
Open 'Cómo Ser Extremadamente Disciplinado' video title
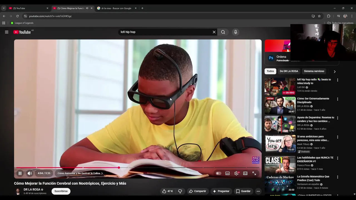point(313,100)
